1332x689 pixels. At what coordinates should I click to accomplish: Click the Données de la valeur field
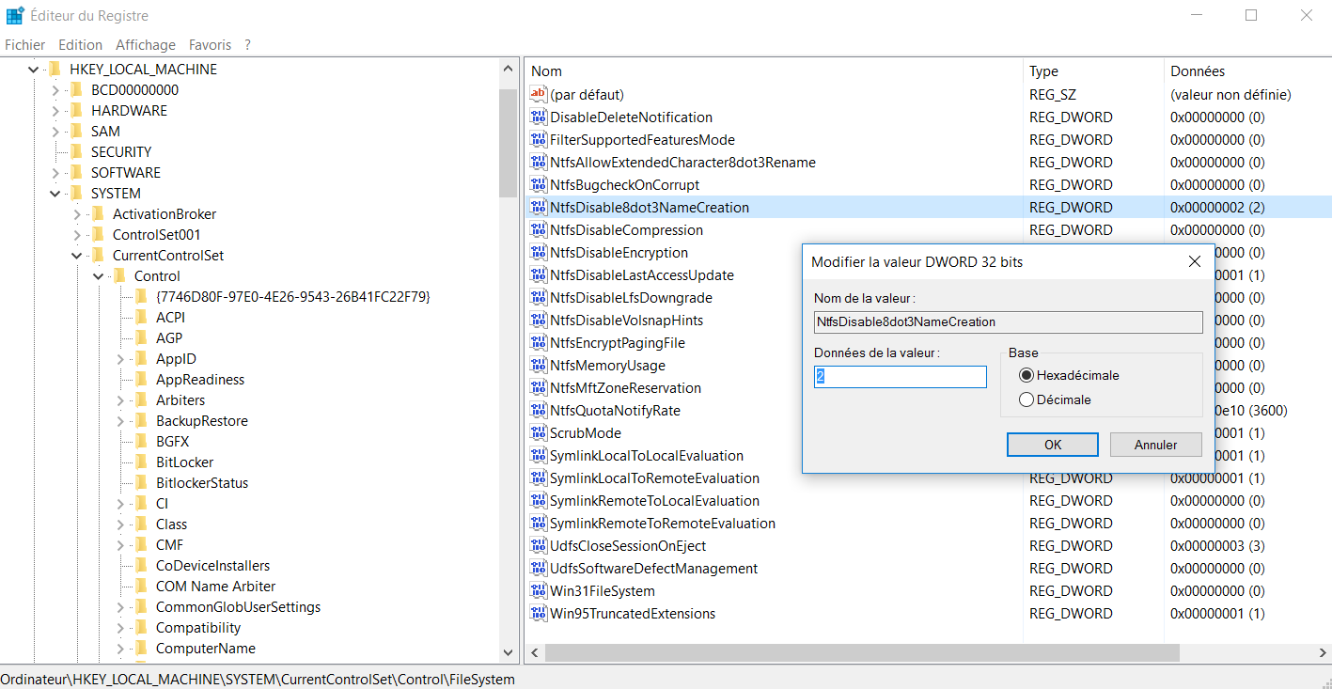click(900, 377)
